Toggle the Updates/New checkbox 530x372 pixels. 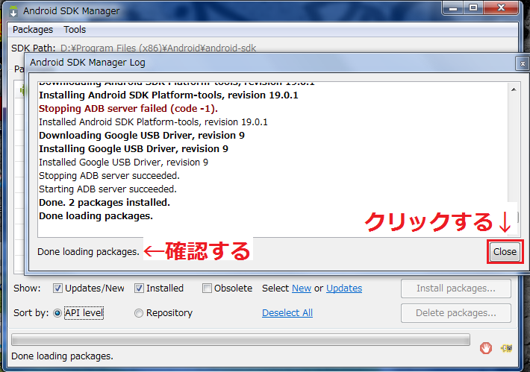tap(57, 289)
